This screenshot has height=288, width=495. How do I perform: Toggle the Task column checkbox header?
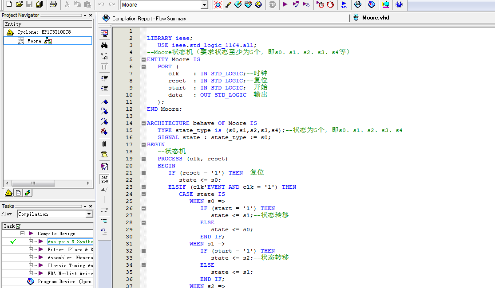click(18, 226)
